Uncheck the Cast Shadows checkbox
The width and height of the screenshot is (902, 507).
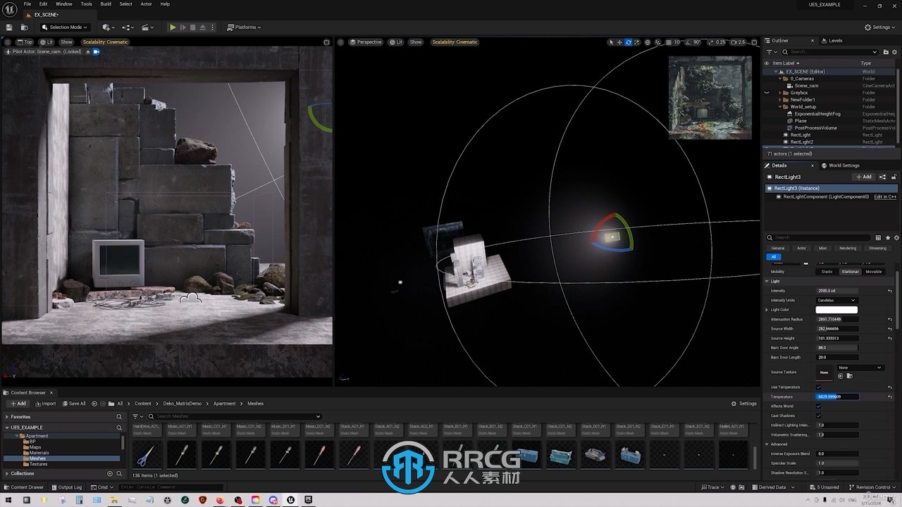[818, 415]
